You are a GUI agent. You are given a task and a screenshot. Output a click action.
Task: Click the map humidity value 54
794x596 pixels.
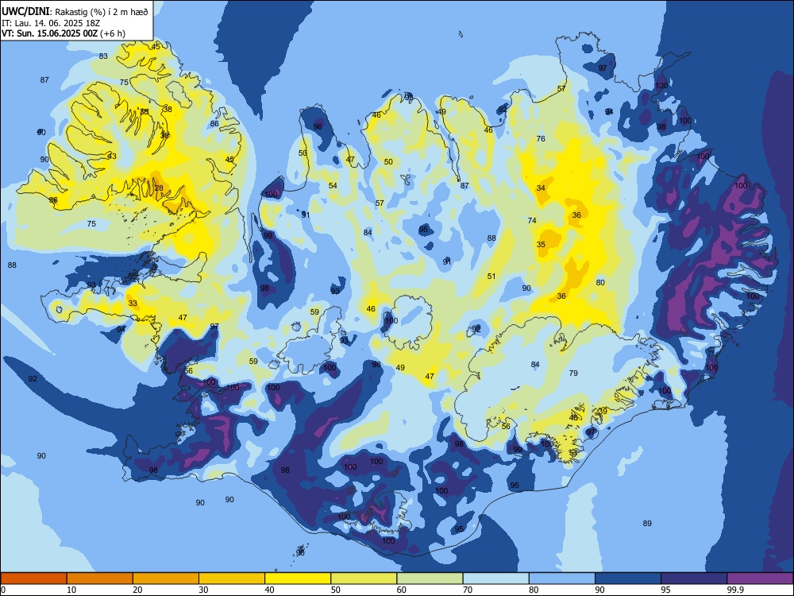tap(333, 185)
